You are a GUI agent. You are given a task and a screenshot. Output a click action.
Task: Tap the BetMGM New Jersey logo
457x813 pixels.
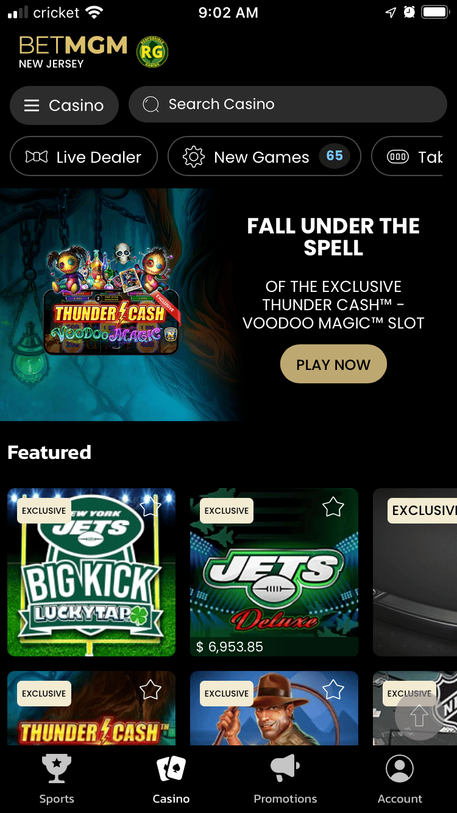[x=73, y=52]
